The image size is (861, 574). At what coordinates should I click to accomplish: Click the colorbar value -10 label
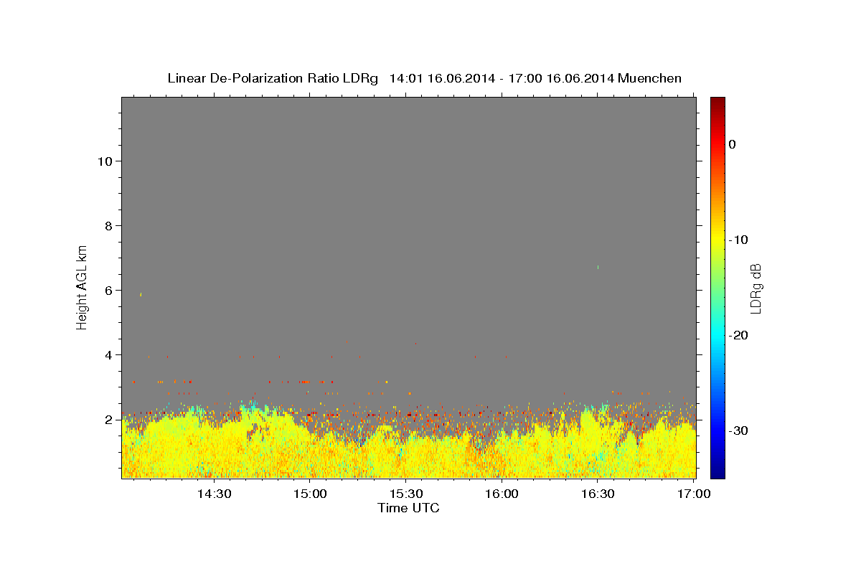[x=738, y=240]
